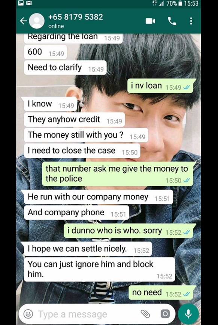The width and height of the screenshot is (218, 325).
Task: Tap the microphone voice message button
Action: (188, 314)
